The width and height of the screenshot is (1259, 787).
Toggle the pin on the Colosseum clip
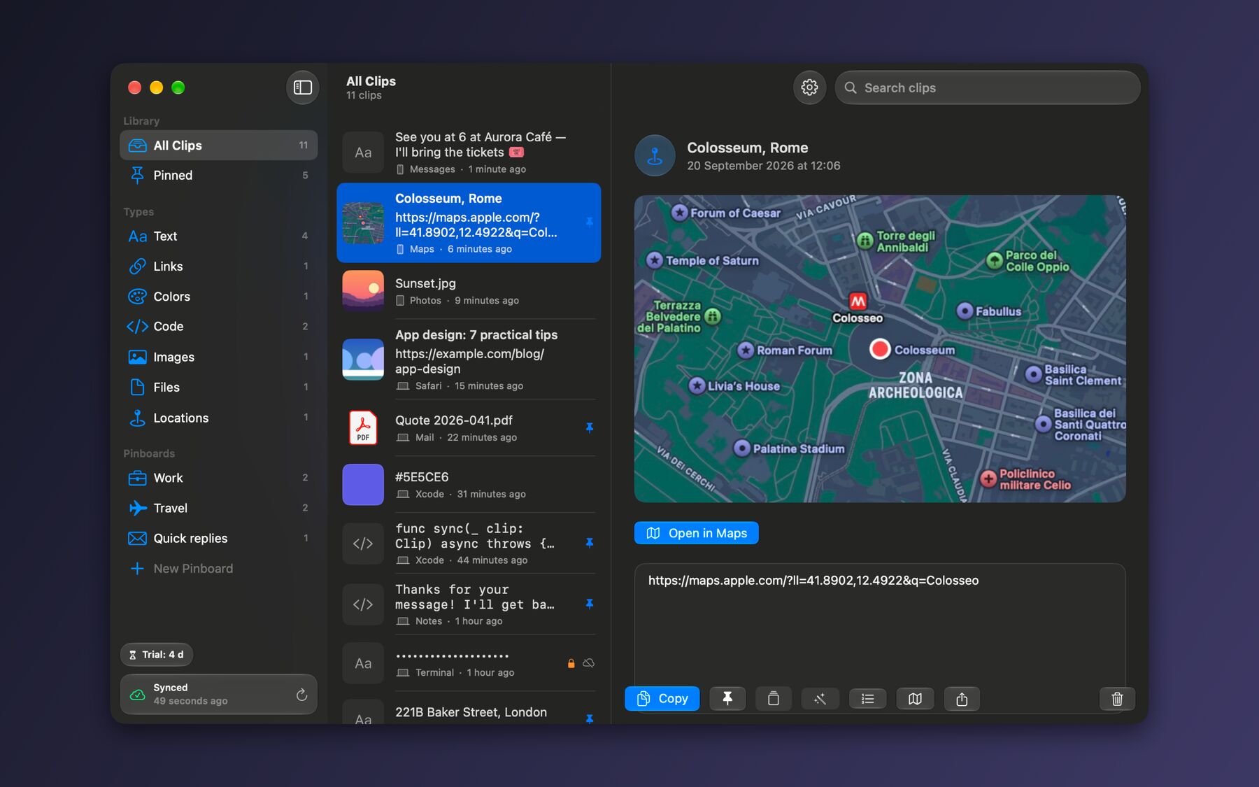(590, 222)
